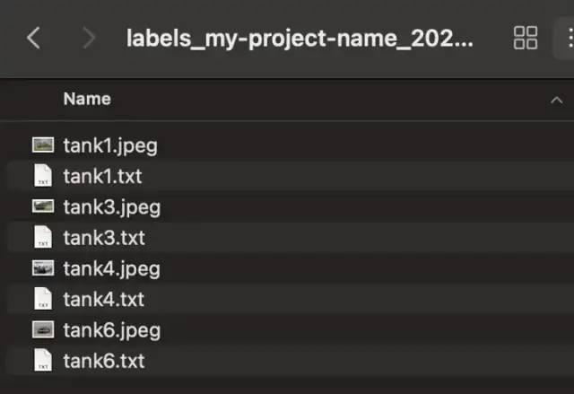Click tank4.txt document icon
The height and width of the screenshot is (394, 574).
click(43, 299)
